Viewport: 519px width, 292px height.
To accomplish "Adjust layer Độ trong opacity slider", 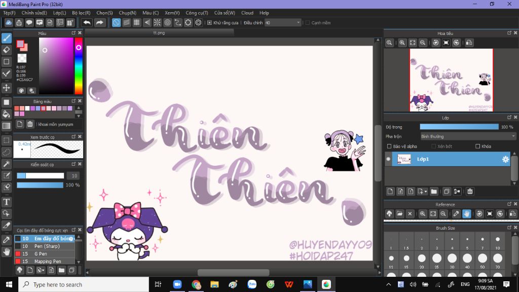I will tap(459, 127).
